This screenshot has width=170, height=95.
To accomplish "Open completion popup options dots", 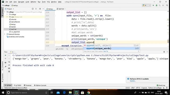I will coord(138,51).
